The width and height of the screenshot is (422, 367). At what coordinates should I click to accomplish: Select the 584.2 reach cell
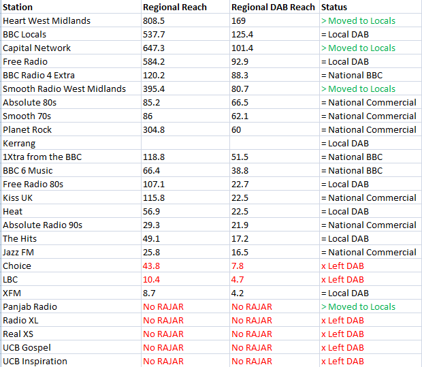point(185,61)
